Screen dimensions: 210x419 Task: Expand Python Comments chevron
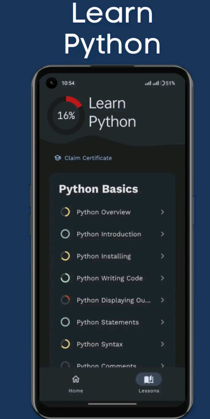point(162,365)
